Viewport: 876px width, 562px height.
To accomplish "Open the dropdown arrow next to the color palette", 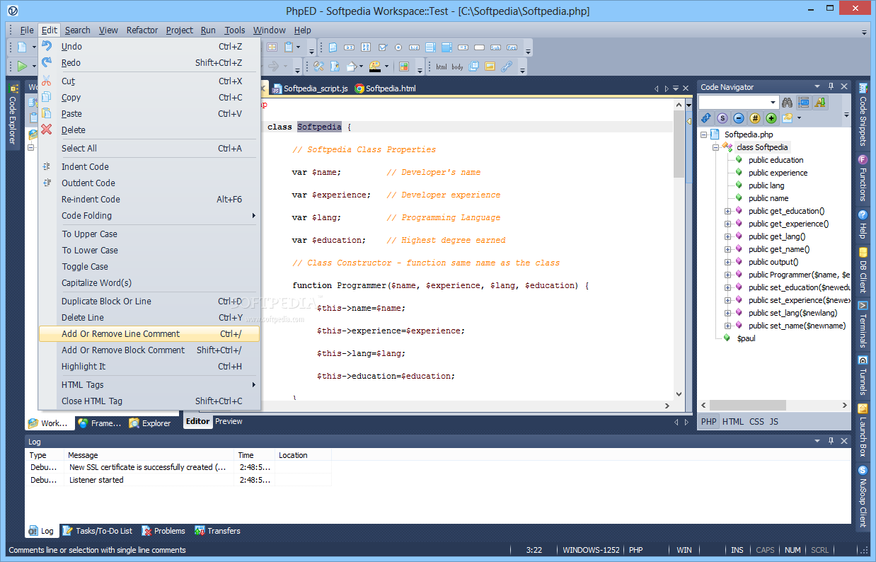I will coord(387,67).
